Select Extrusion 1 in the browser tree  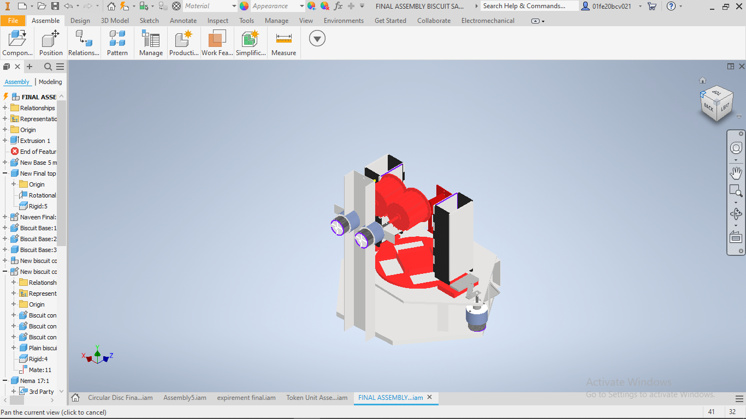(x=35, y=141)
